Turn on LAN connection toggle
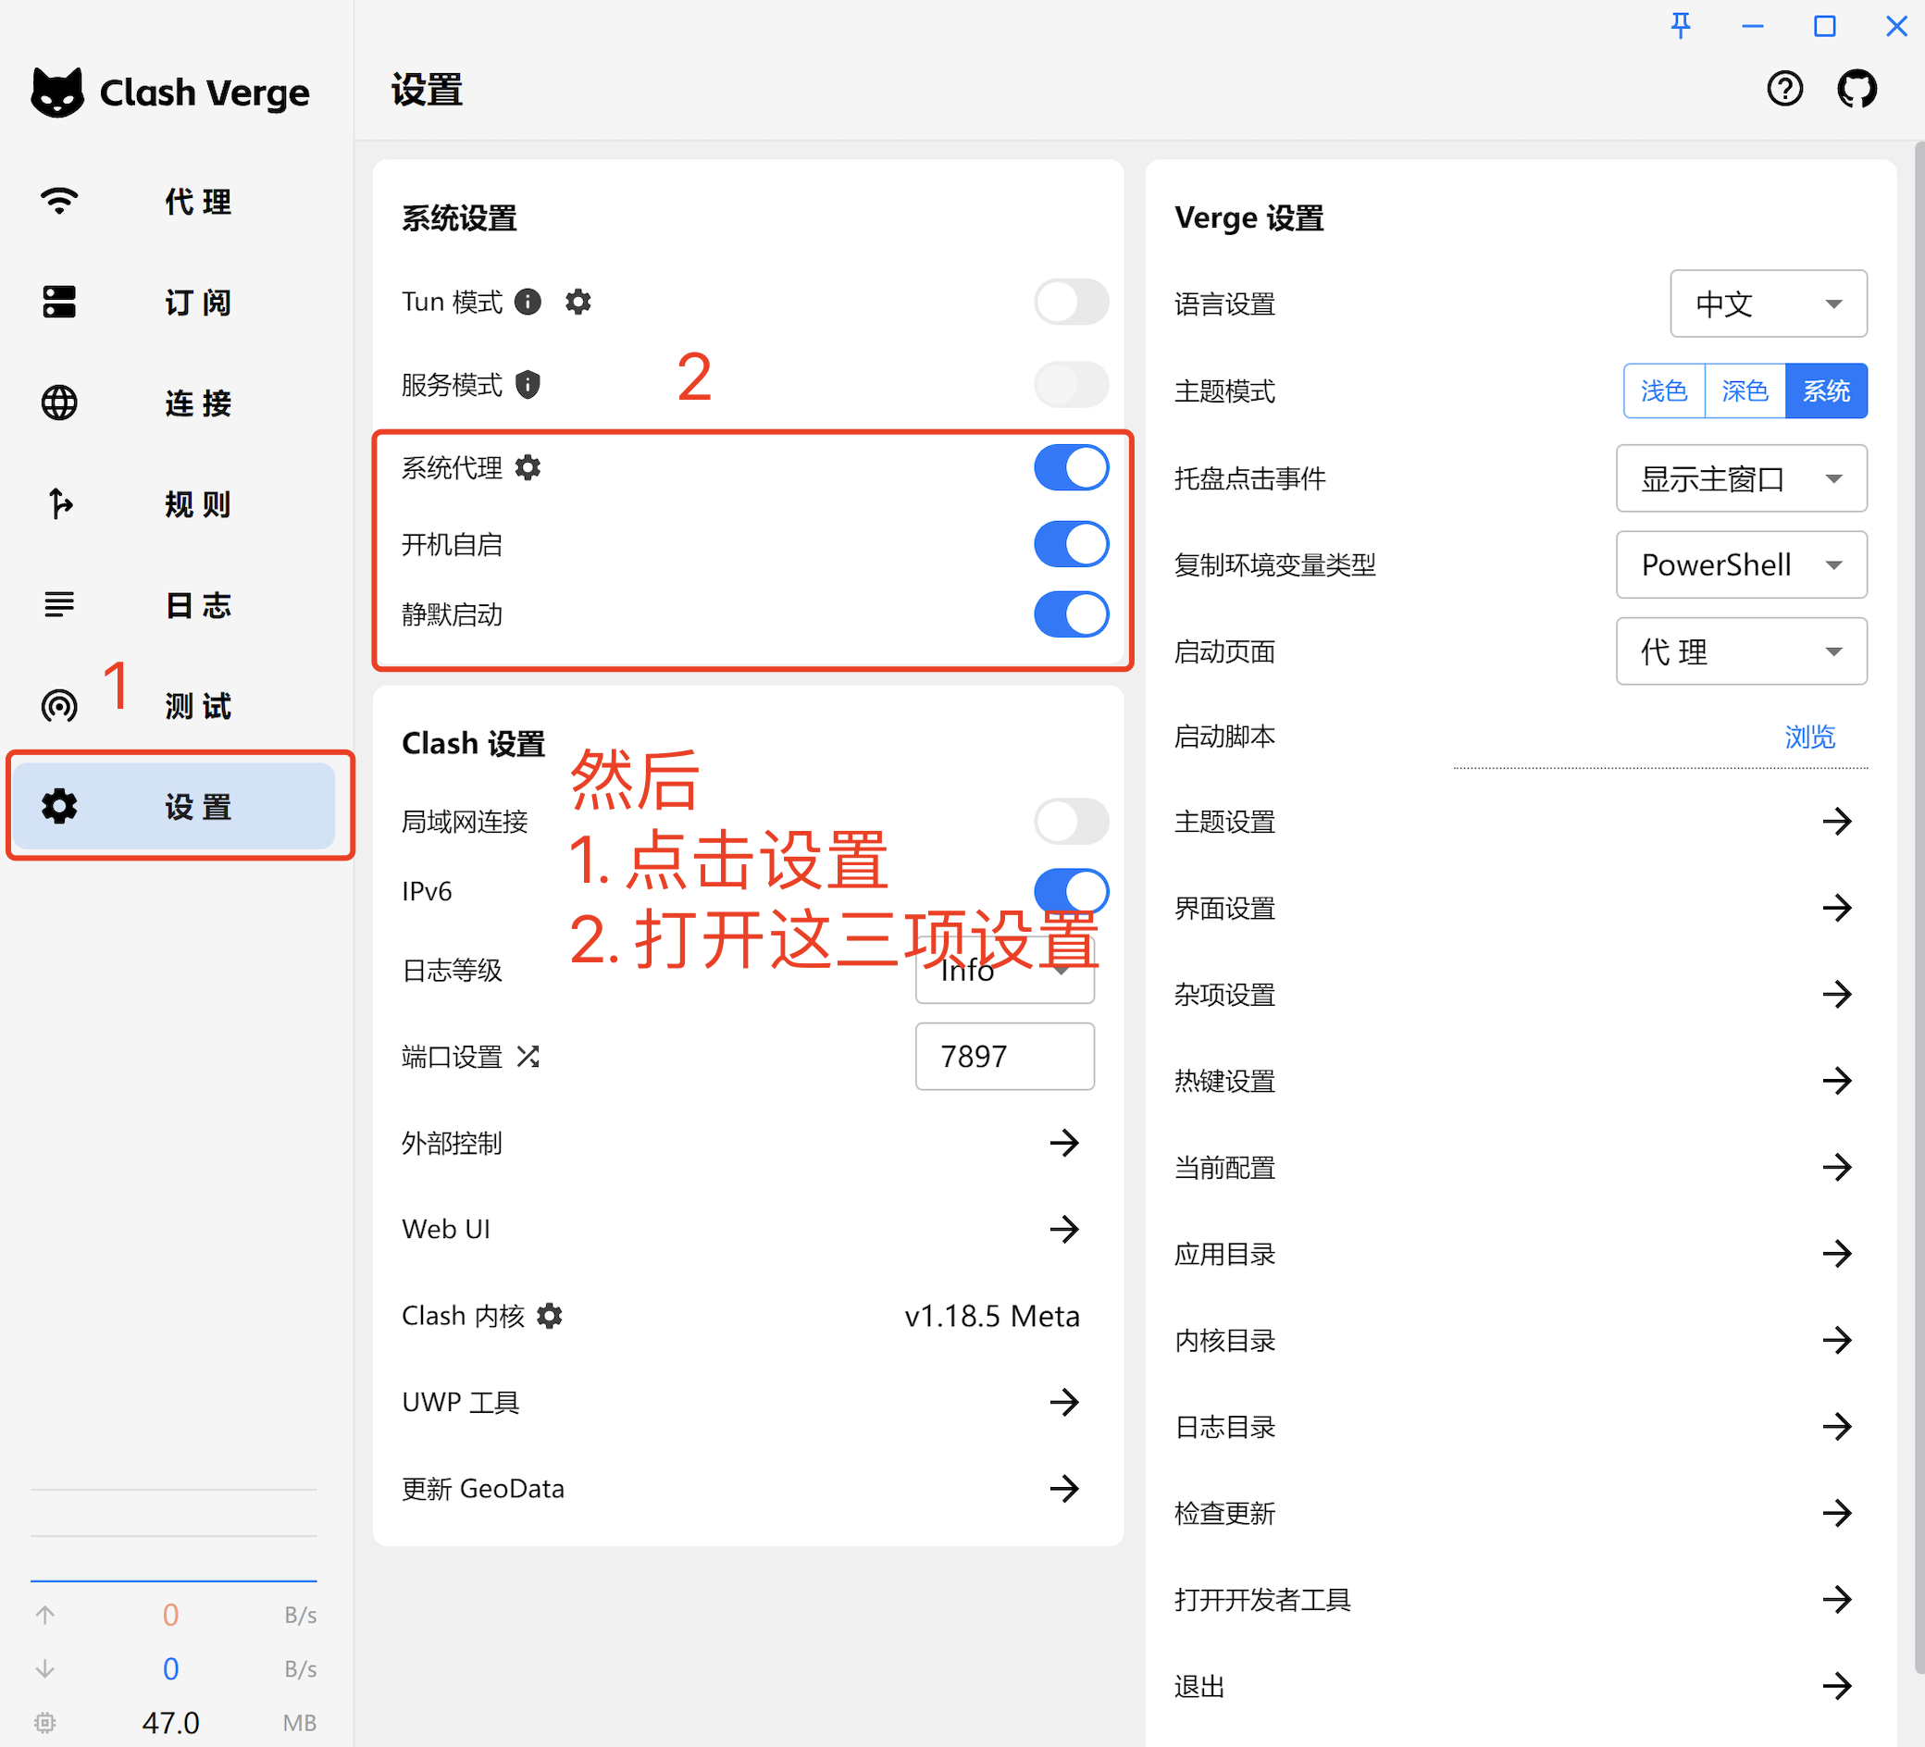The height and width of the screenshot is (1747, 1925). click(x=1071, y=821)
